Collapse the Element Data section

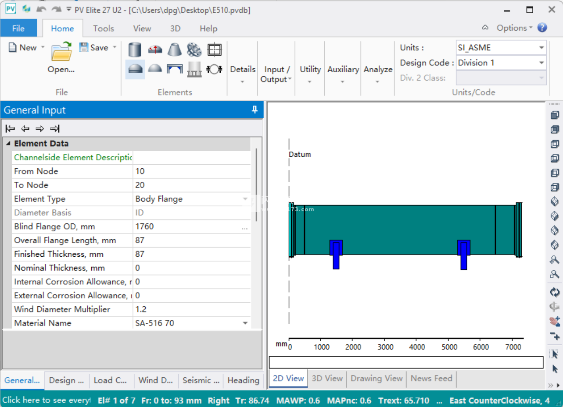[x=8, y=144]
